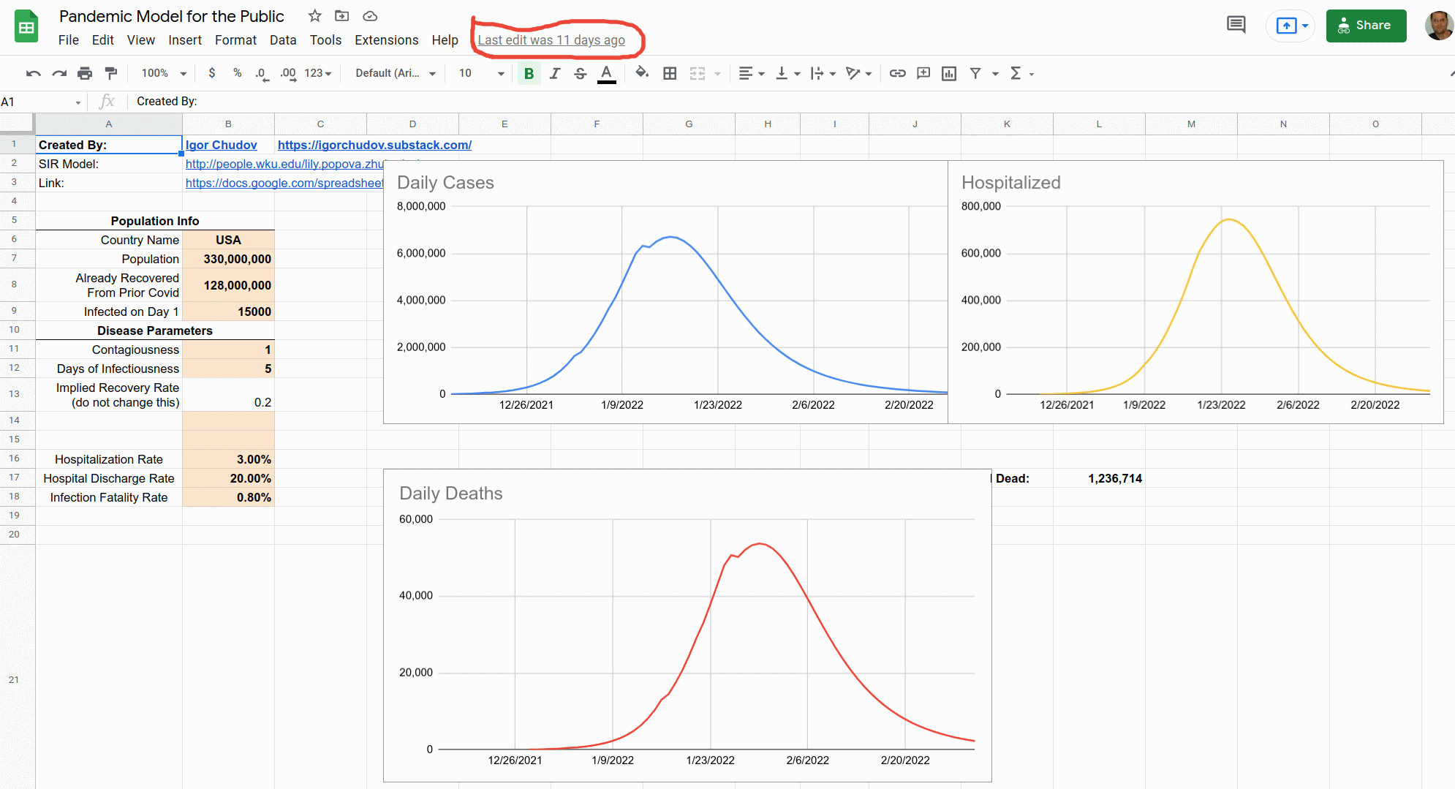Click the Undo icon
This screenshot has width=1455, height=789.
pyautogui.click(x=34, y=73)
